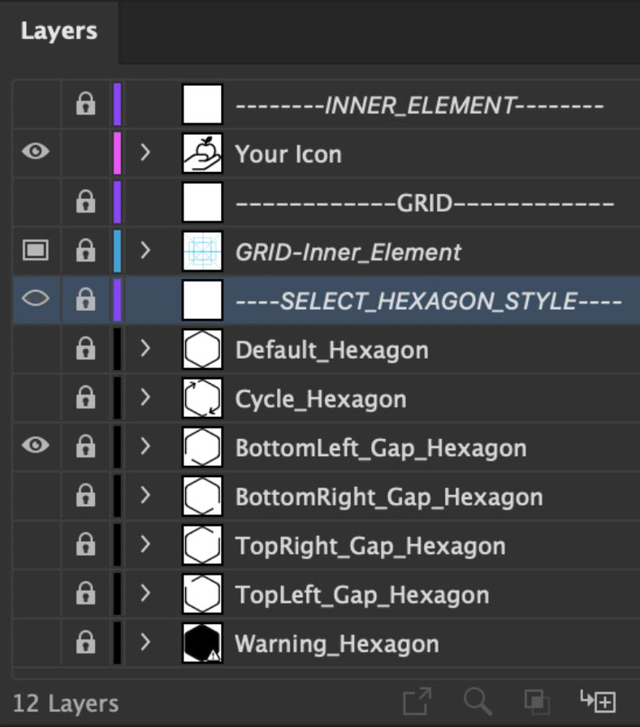
Task: Select the Layers panel tab
Action: (59, 32)
